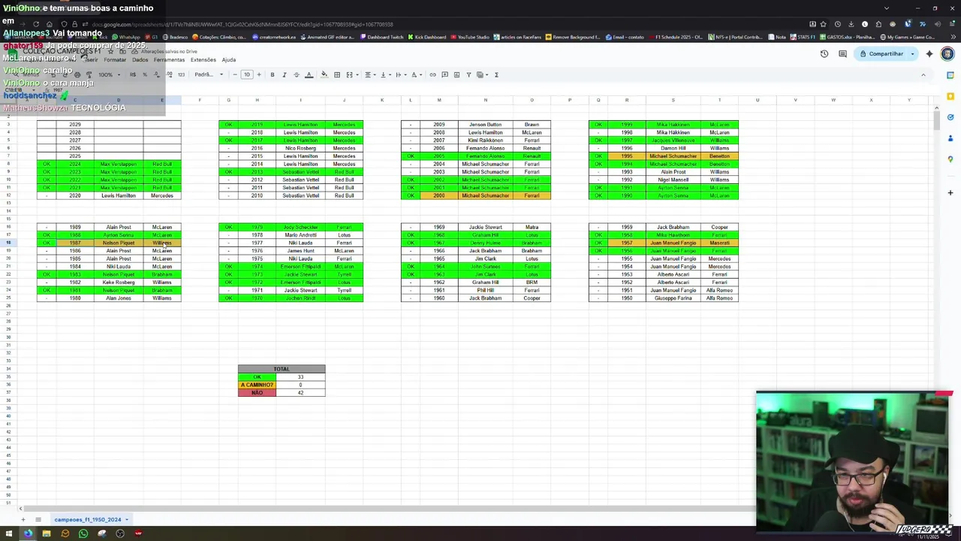Open the cell fill color picker

click(x=324, y=74)
